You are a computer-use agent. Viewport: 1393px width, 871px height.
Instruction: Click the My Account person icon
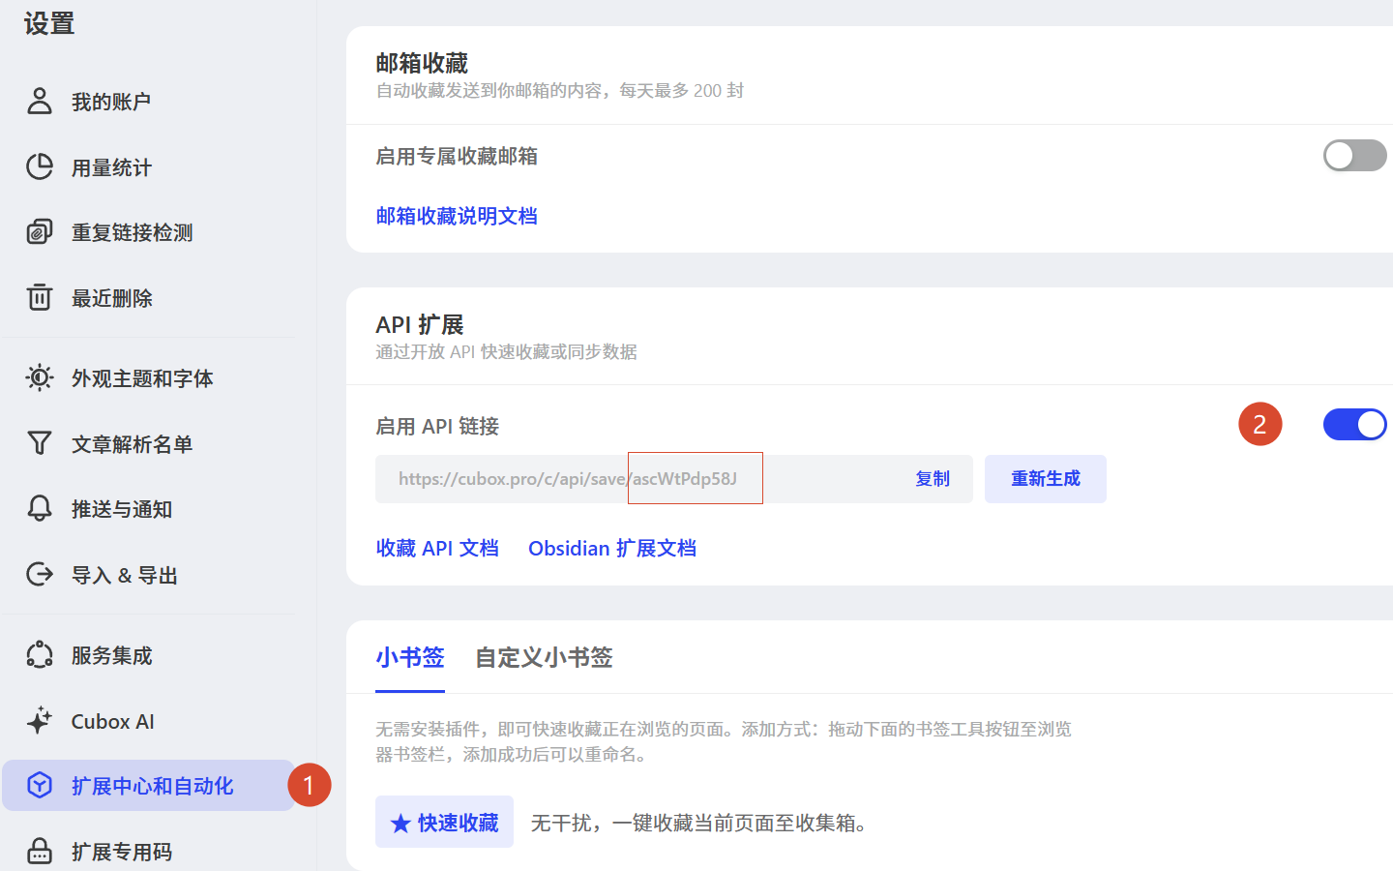(40, 101)
